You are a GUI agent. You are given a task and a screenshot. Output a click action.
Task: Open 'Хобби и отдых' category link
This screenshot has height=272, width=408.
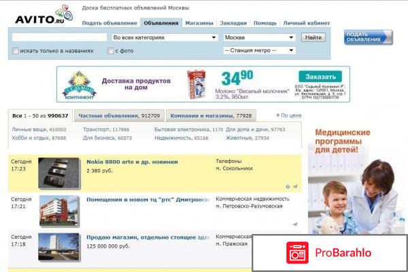click(39, 138)
